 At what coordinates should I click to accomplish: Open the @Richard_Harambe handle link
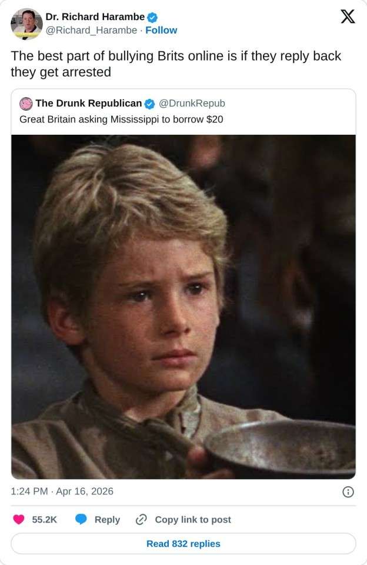point(91,30)
